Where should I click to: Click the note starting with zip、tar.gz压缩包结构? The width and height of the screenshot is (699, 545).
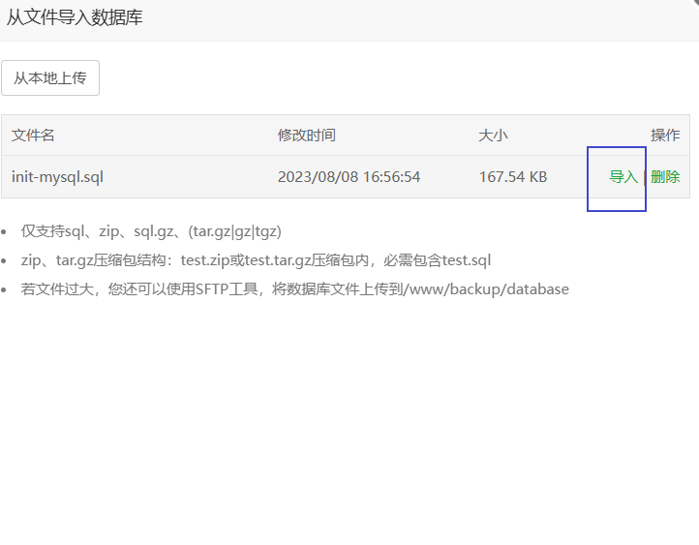pyautogui.click(x=256, y=260)
